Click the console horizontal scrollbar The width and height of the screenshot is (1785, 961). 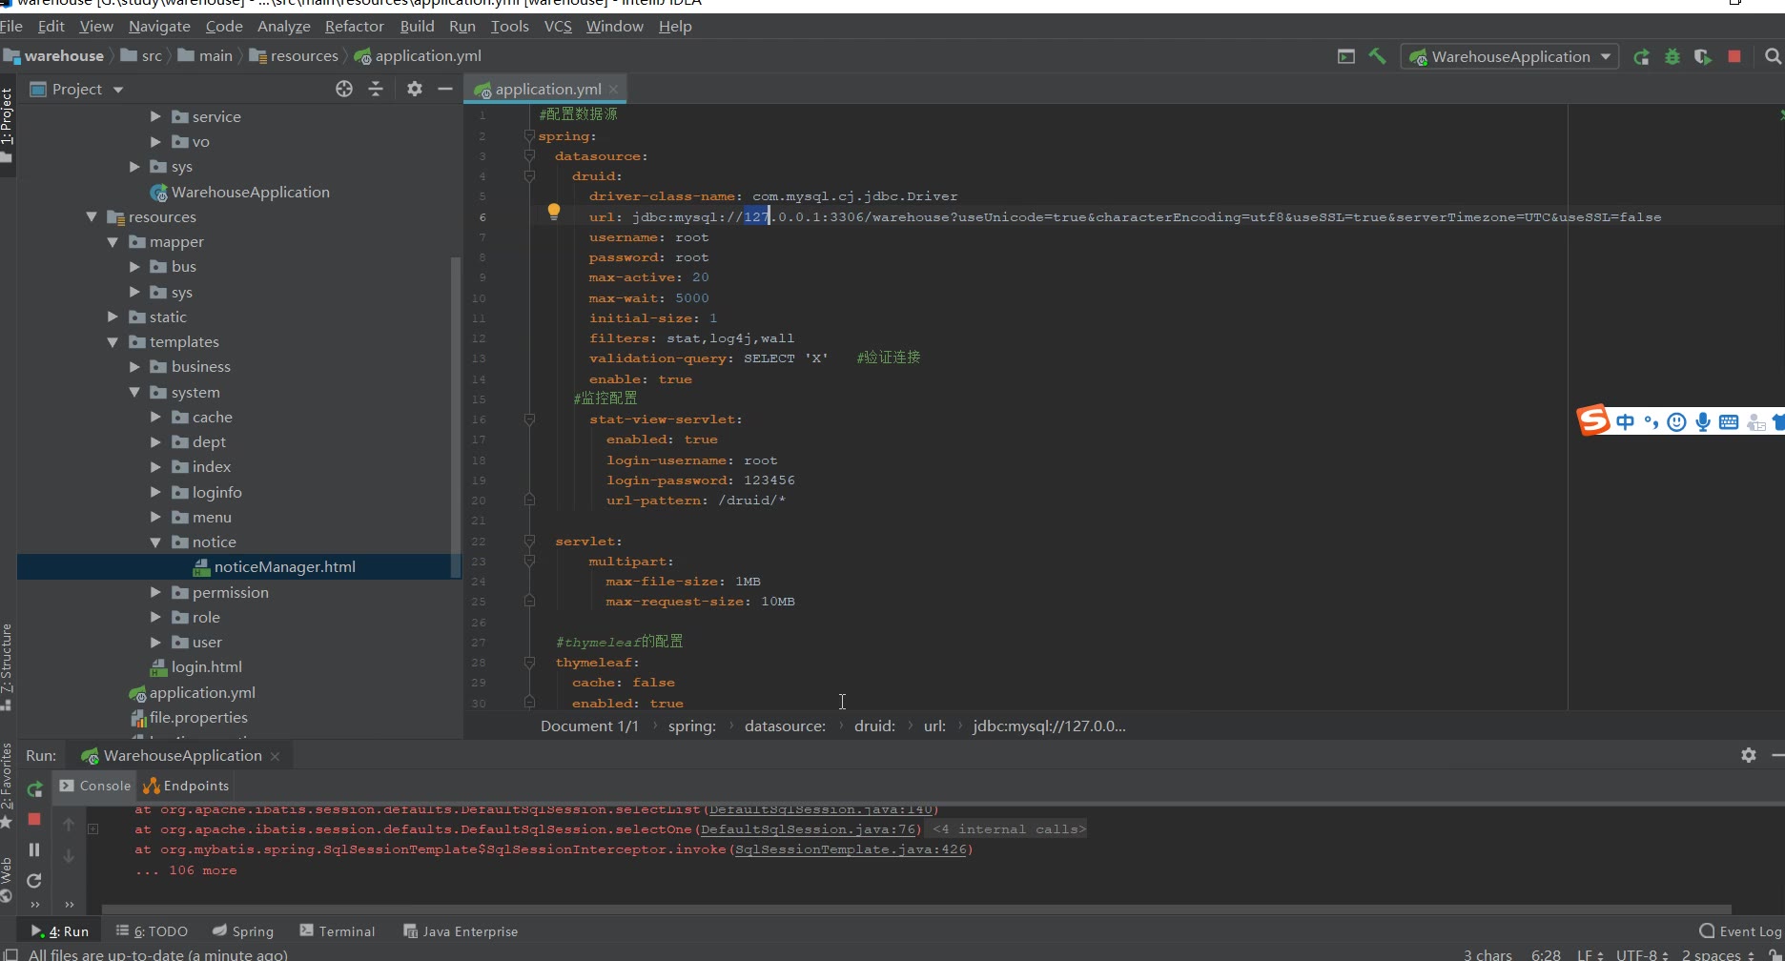[915, 910]
